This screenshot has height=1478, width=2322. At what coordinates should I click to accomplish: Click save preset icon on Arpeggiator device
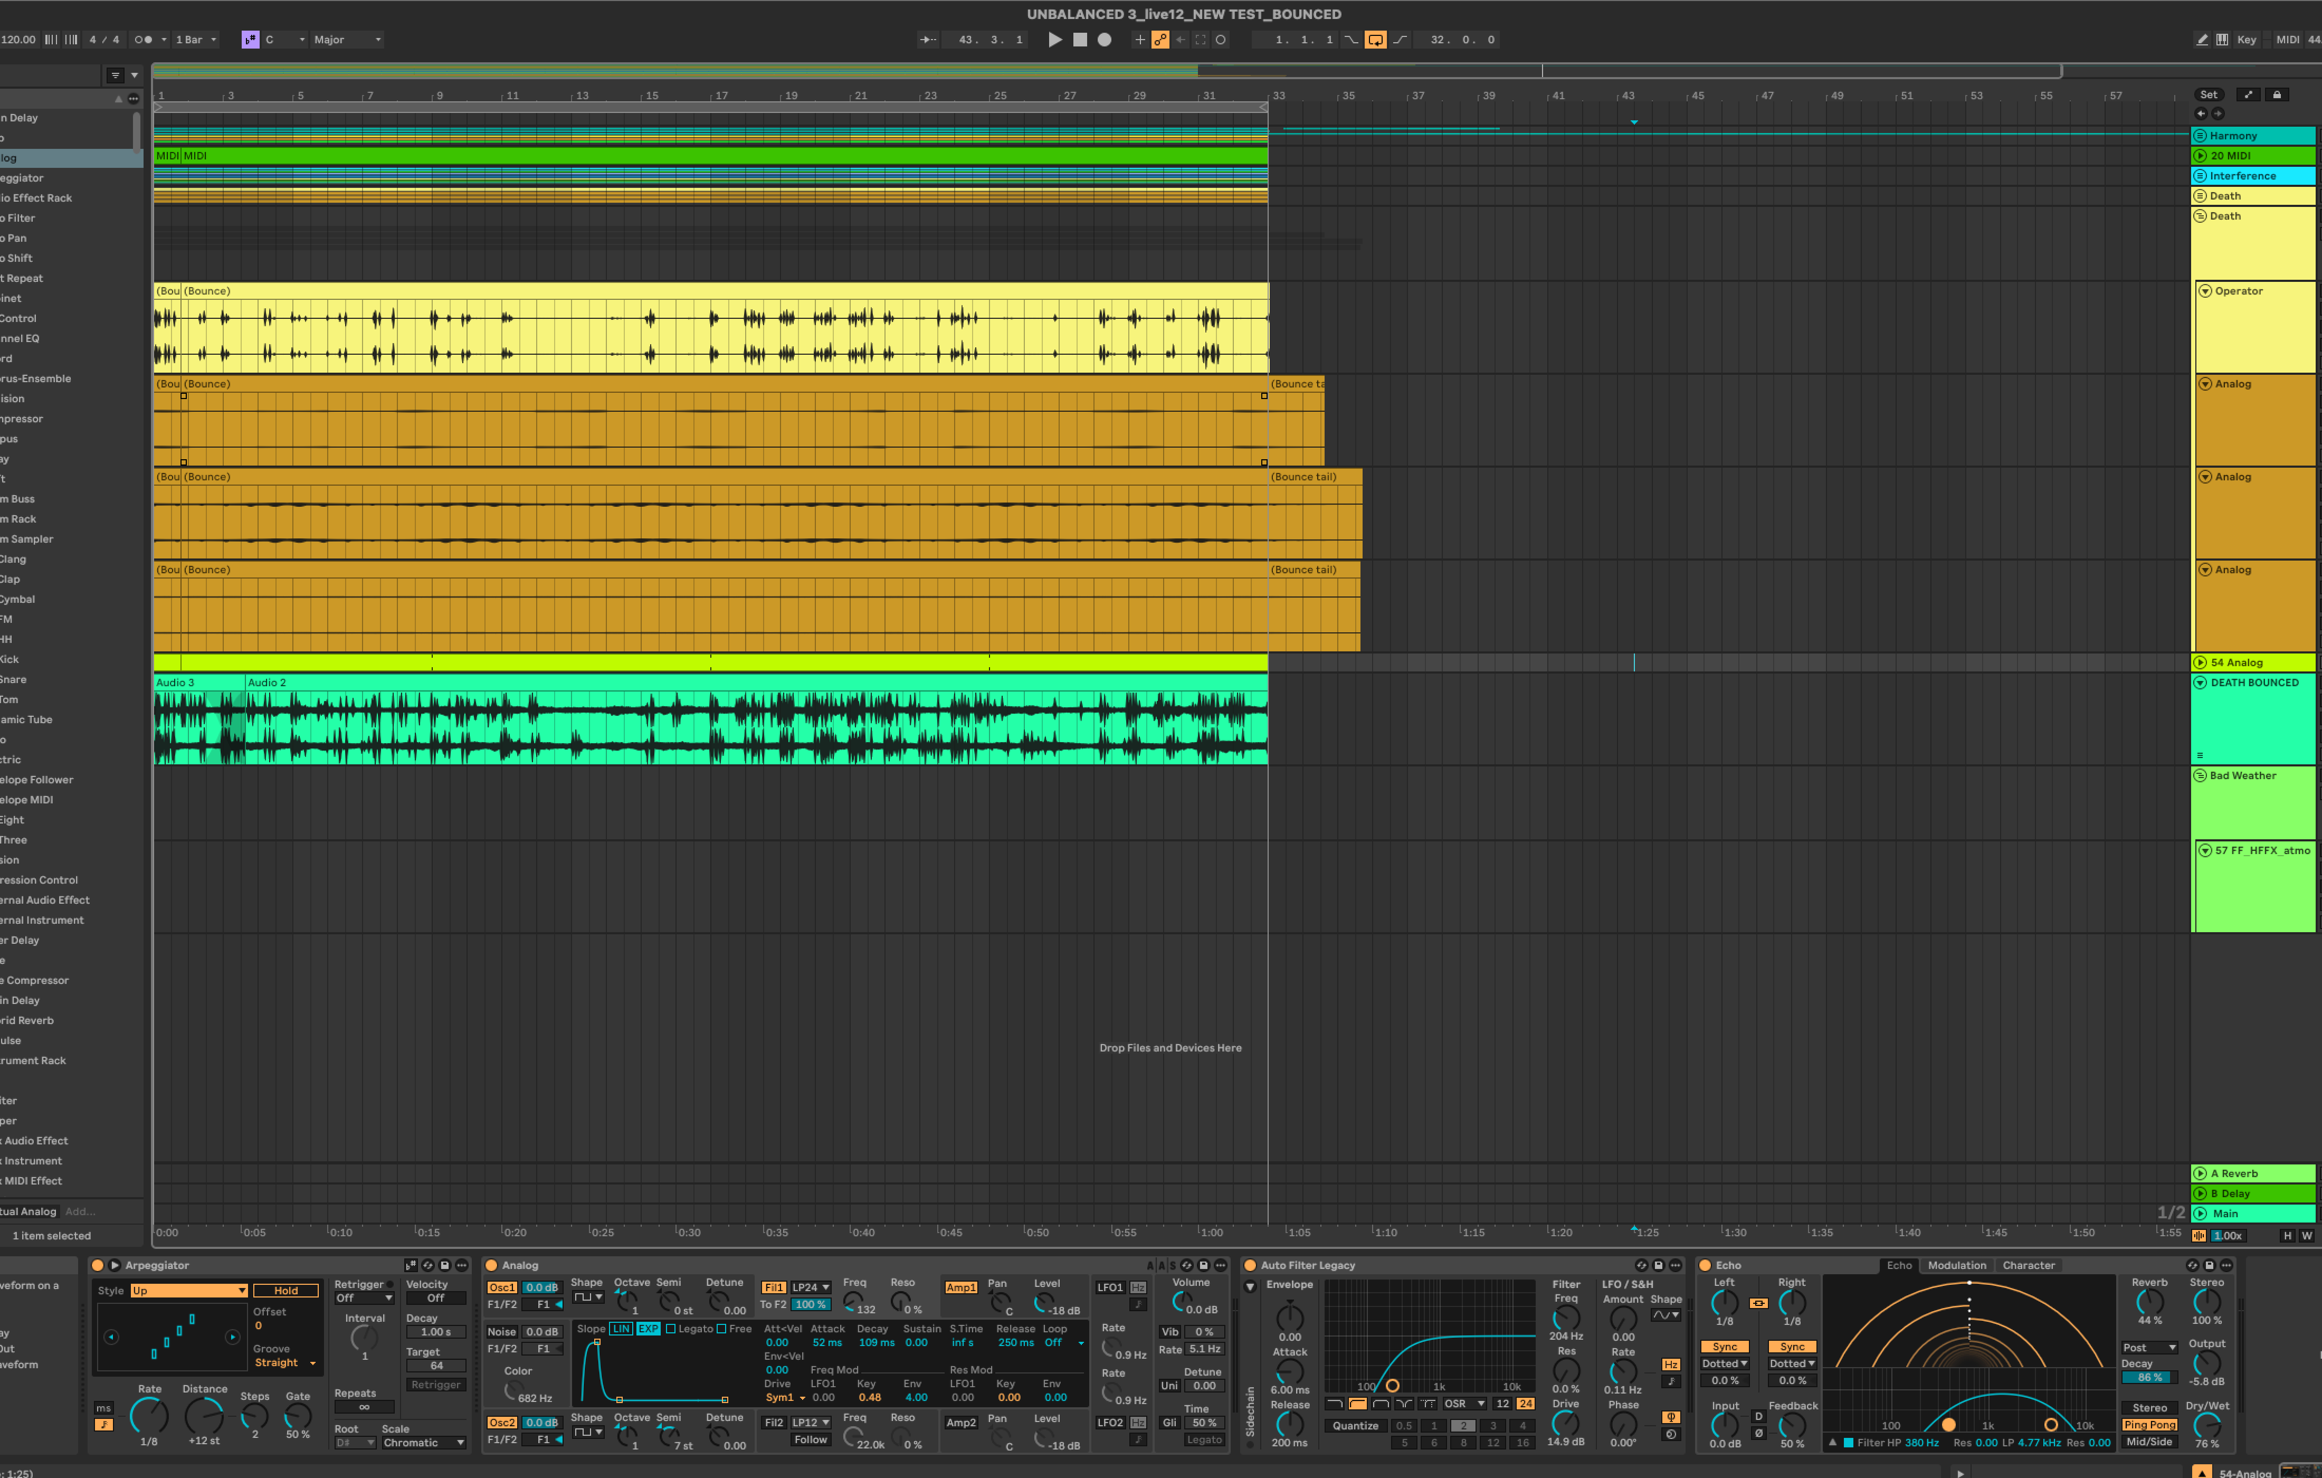(444, 1265)
